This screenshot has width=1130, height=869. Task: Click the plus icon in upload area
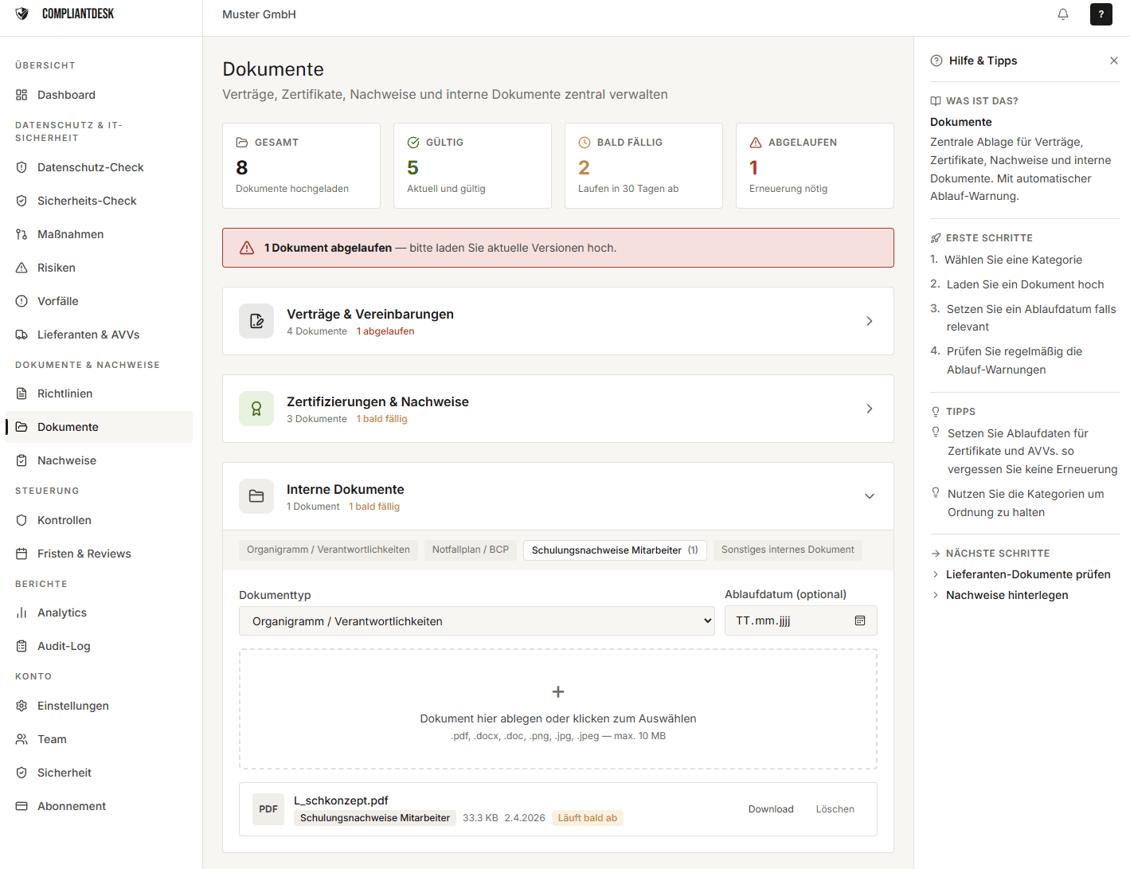click(558, 691)
